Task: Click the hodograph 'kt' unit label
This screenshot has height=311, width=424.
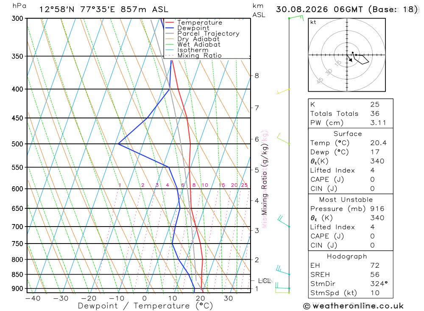Action: click(x=313, y=22)
